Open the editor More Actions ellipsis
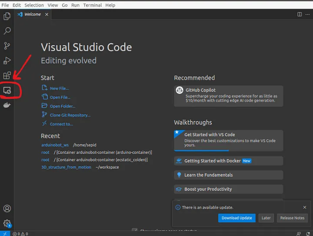 307,14
